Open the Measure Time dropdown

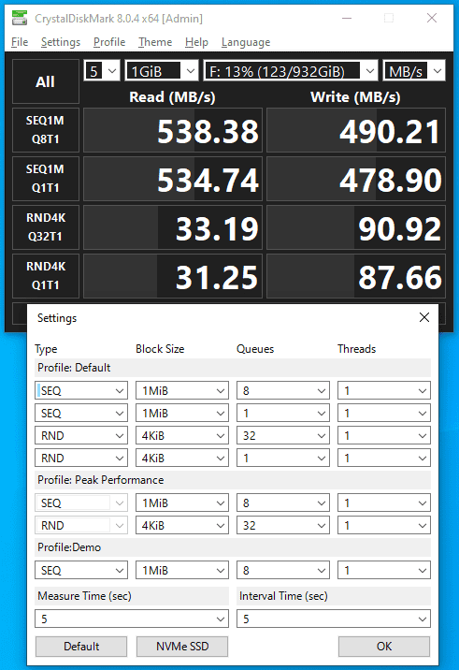[x=132, y=619]
